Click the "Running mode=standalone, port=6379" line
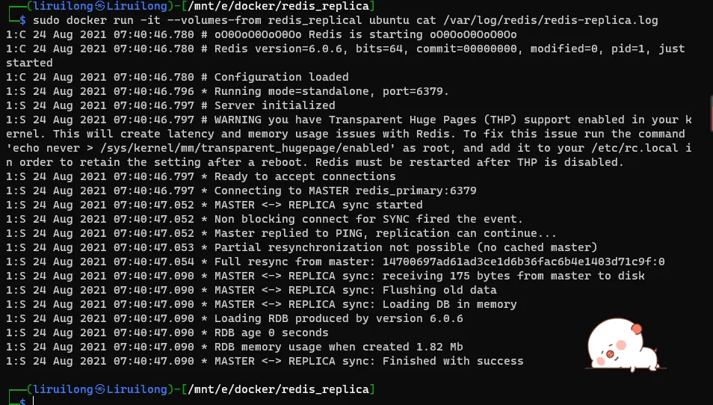 (331, 91)
